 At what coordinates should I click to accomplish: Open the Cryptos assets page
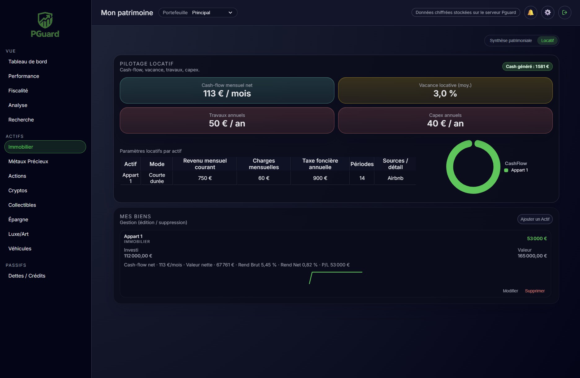[x=18, y=191]
